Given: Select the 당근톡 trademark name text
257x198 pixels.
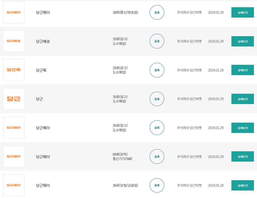Looking at the screenshot, I should coord(41,70).
